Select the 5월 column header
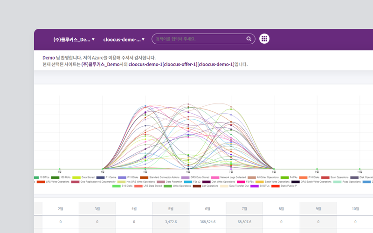Screen dimensions: 373x233 [x=171, y=209]
